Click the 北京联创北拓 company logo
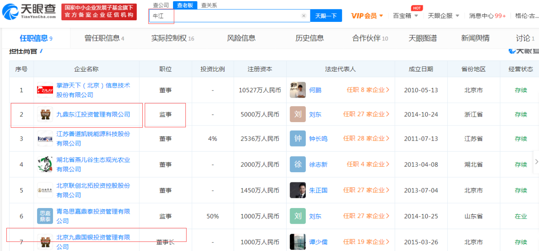Viewport: 539px width, 251px height. coord(45,190)
